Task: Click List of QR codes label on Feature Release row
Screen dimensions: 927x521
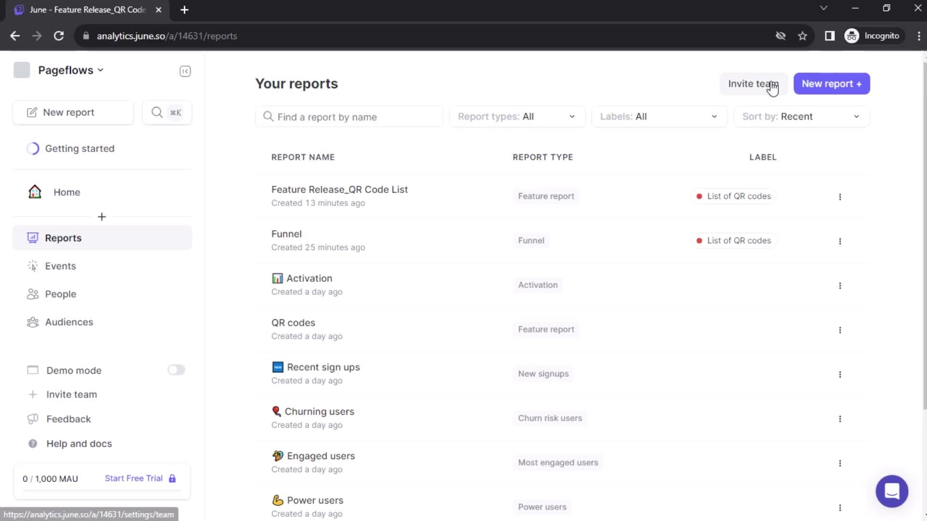Action: [733, 196]
